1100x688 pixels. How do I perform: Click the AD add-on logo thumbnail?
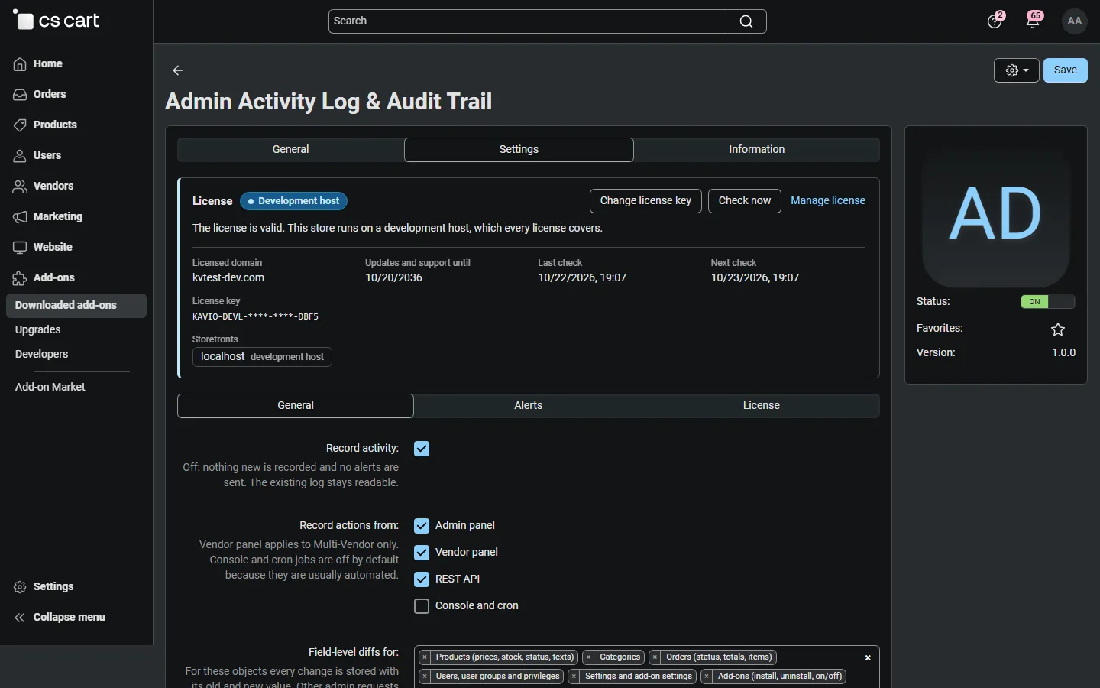[x=996, y=215]
